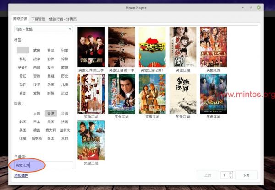275x190 pixels.
Task: Decrease page number with the down arrow
Action: click(231, 177)
